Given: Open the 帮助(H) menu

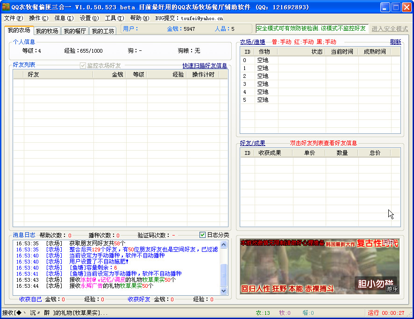Looking at the screenshot, I should coord(140,18).
